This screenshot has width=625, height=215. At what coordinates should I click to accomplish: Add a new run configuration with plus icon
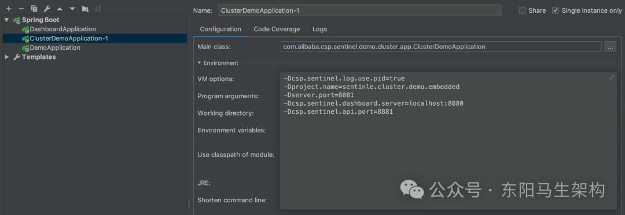click(9, 9)
